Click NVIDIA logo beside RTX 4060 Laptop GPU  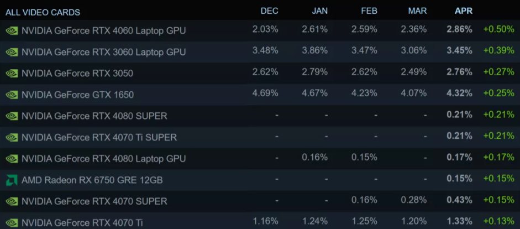12,31
